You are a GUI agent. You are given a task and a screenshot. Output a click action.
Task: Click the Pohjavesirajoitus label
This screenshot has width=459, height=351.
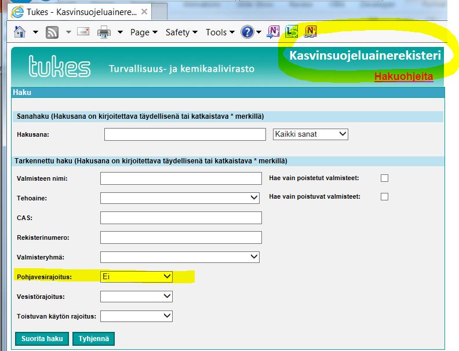pyautogui.click(x=44, y=277)
